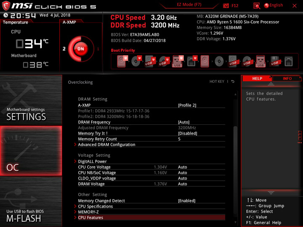The height and width of the screenshot is (227, 303).
Task: Select A-XMP profile number 2 on the dial
Action: pos(64,49)
